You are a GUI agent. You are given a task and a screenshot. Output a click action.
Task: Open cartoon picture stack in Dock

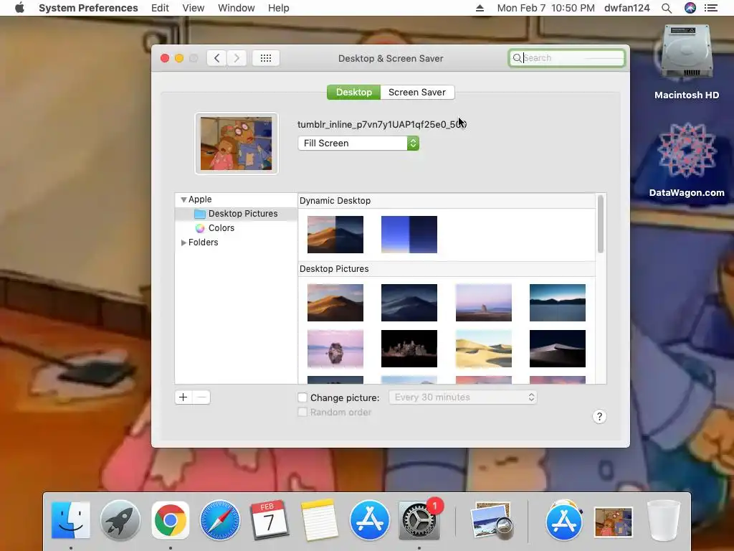click(614, 522)
